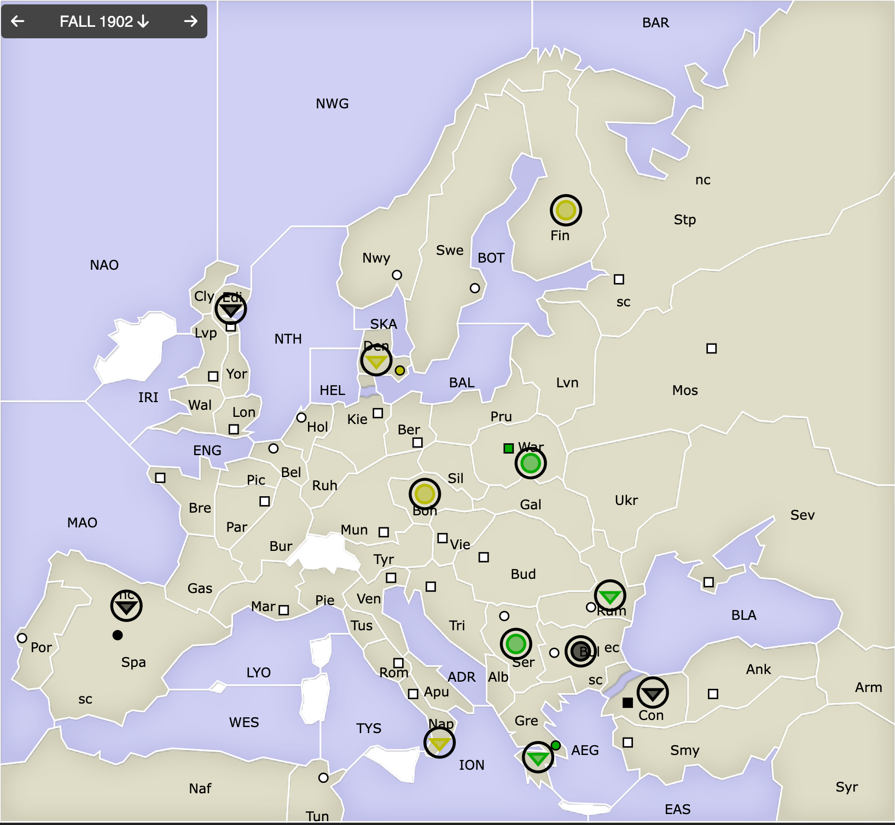
Task: Select the yellow army in Bohemia
Action: [x=425, y=494]
